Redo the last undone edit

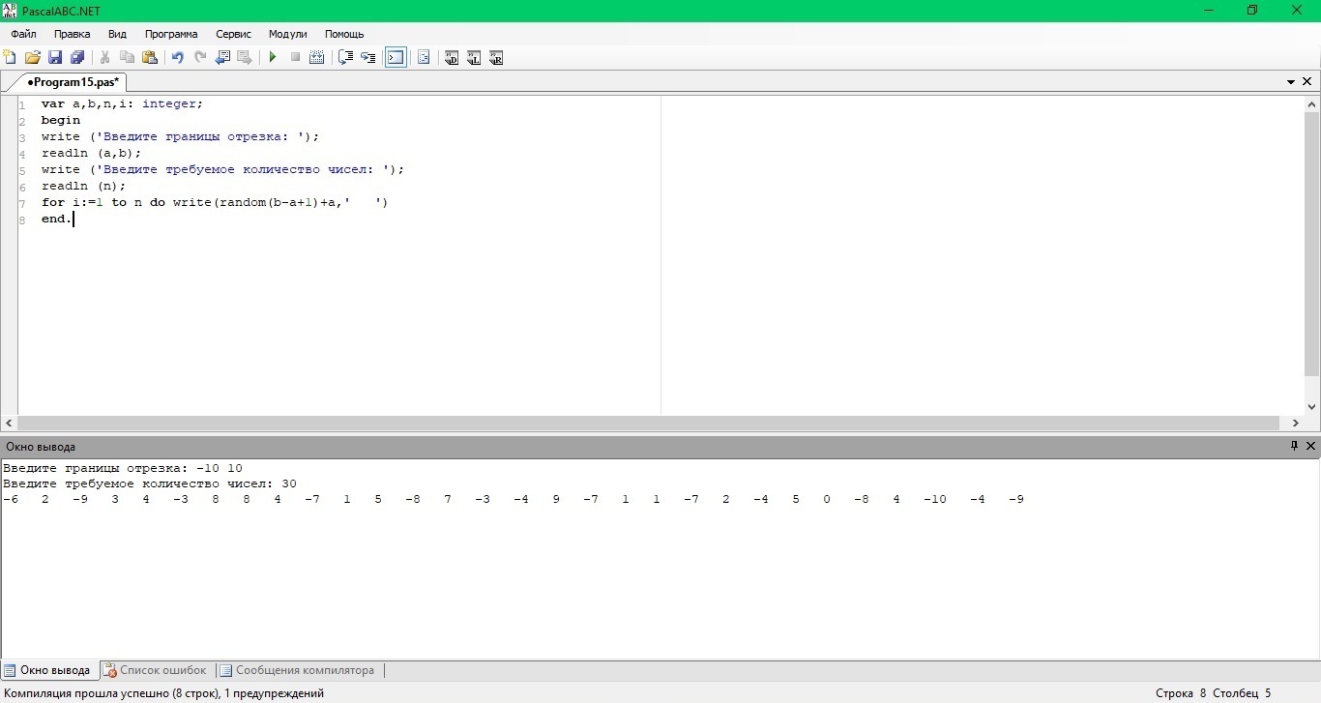point(200,58)
